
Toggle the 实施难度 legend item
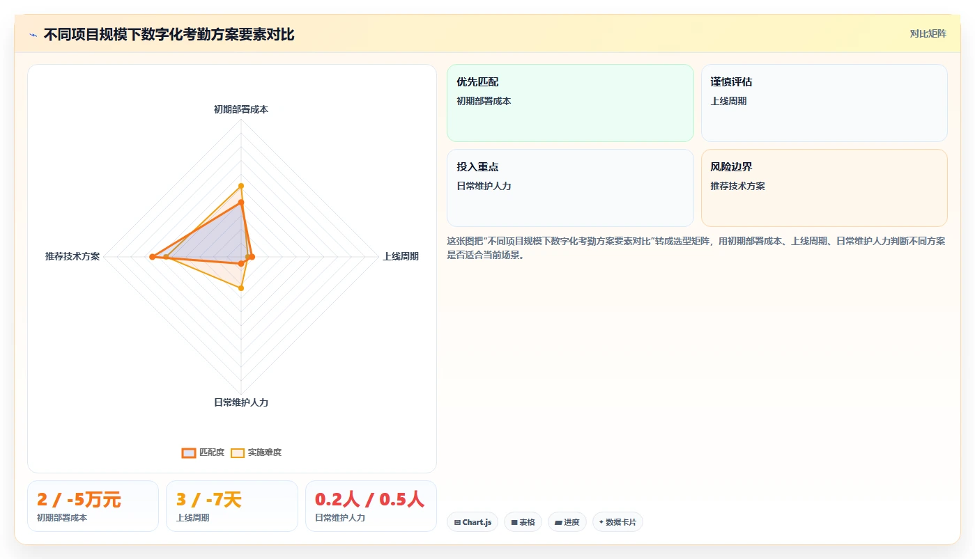pyautogui.click(x=256, y=452)
